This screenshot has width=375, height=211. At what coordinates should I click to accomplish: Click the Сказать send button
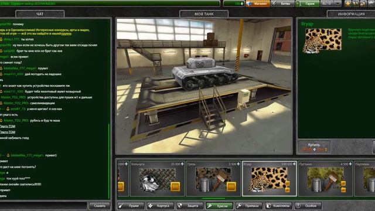click(100, 206)
